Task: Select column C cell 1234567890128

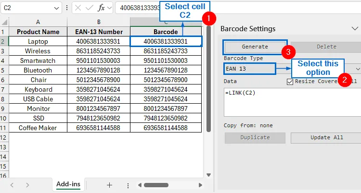Action: click(166, 70)
